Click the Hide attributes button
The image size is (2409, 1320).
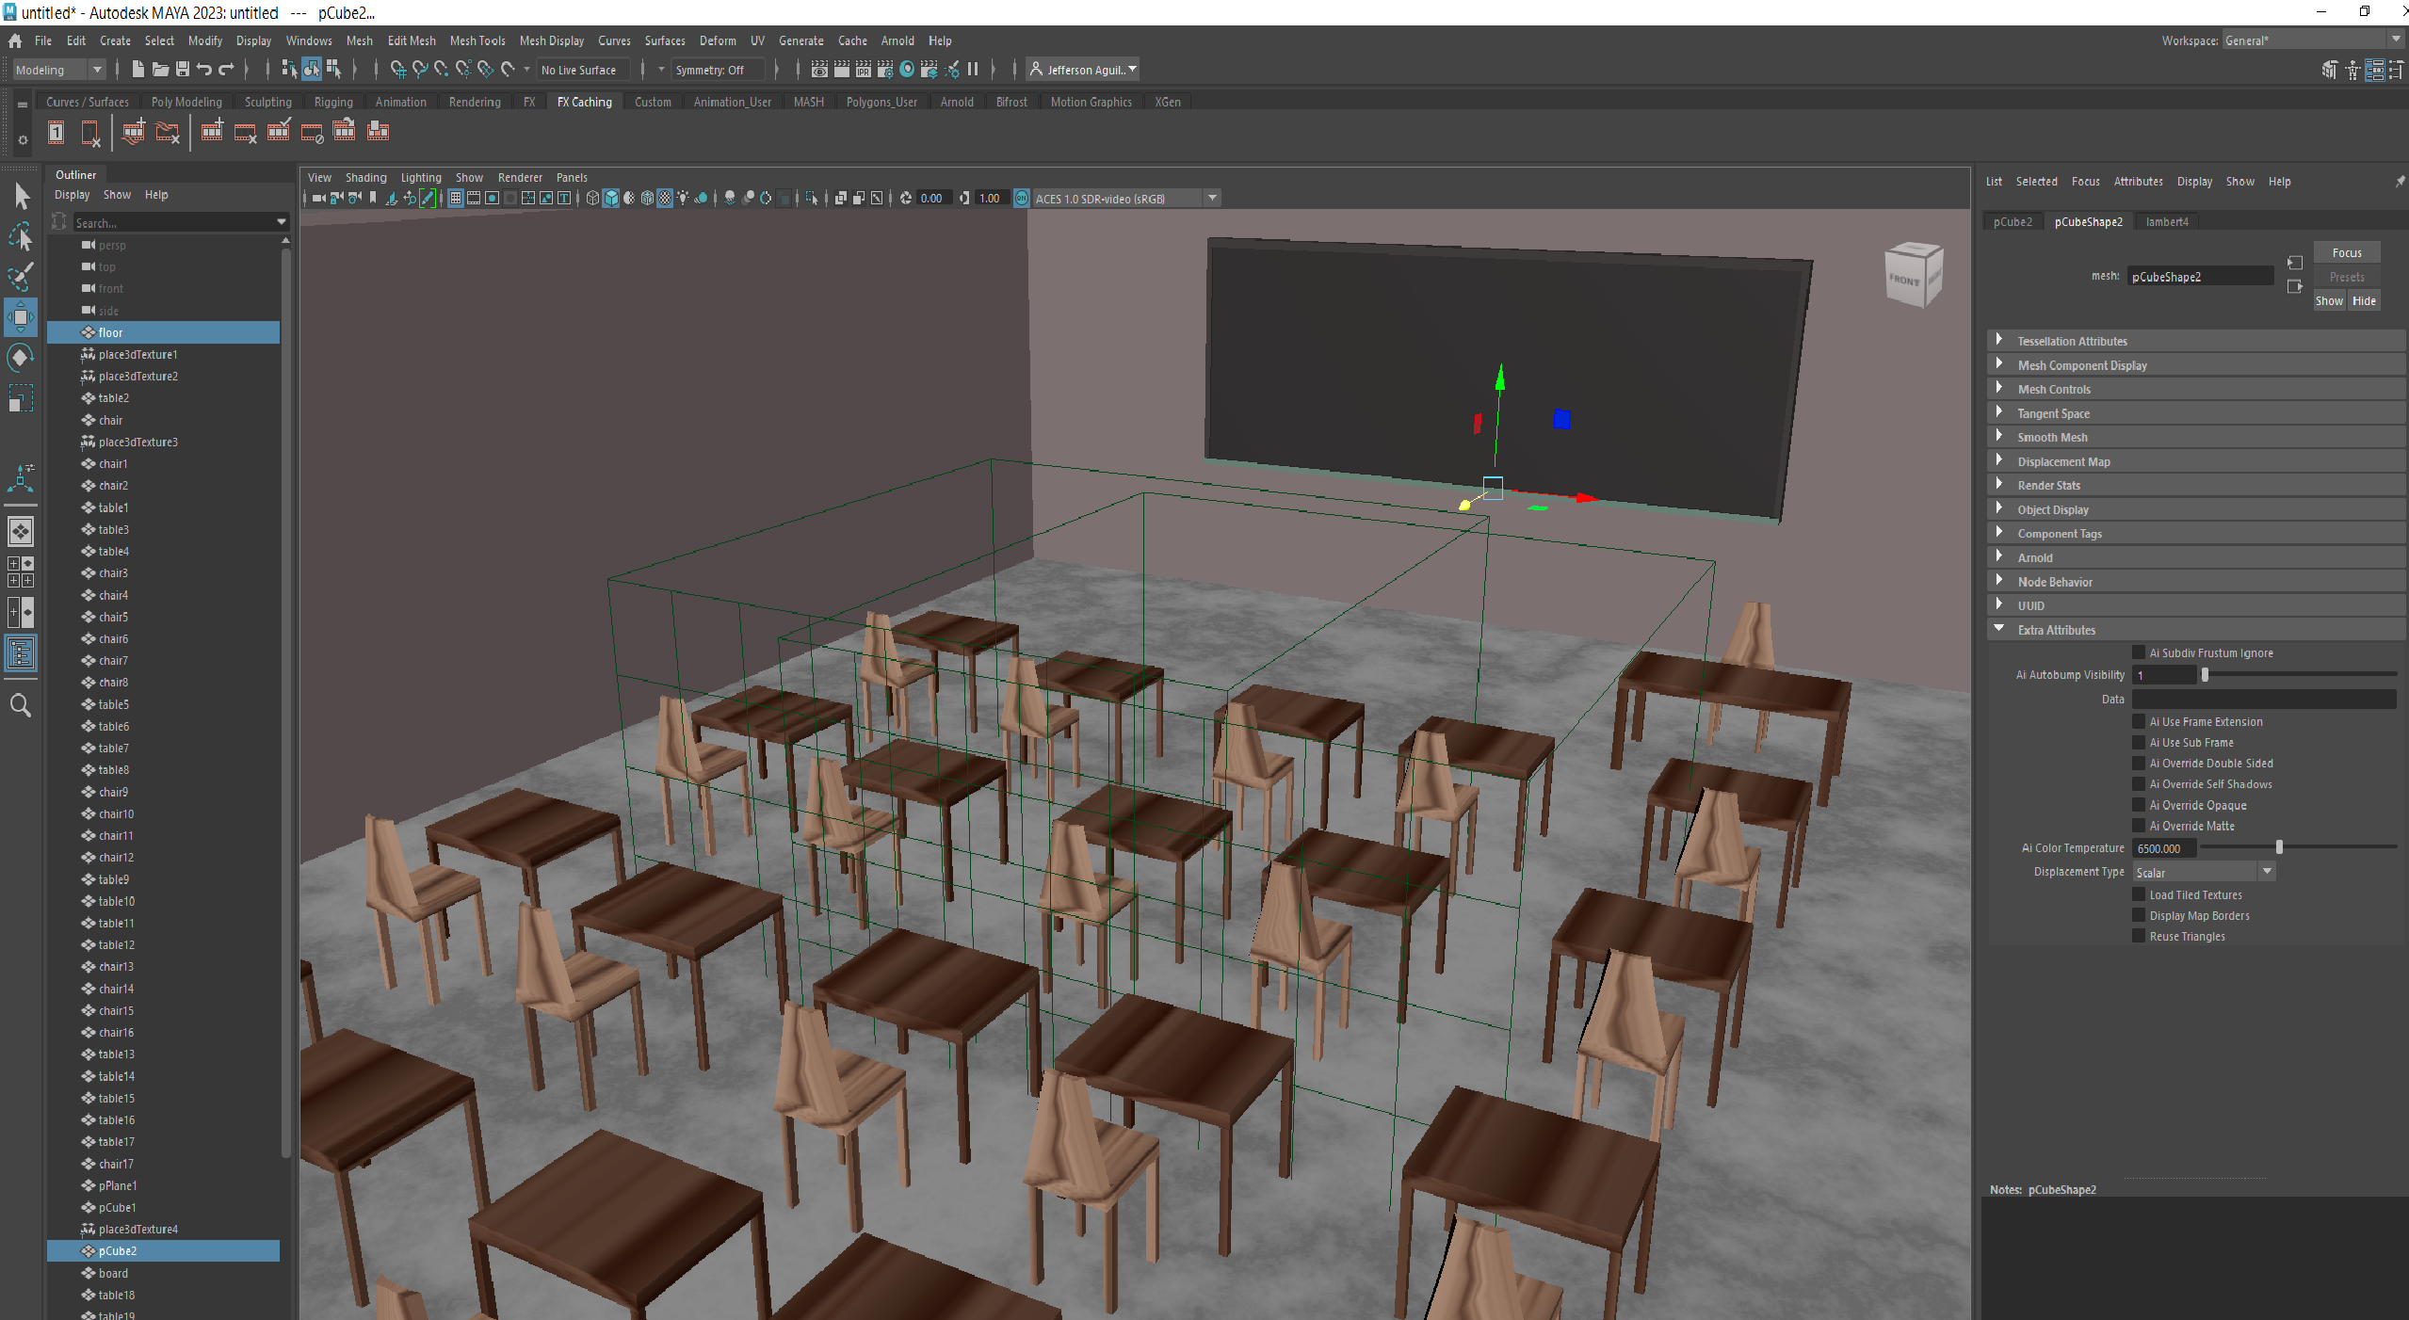(2364, 300)
